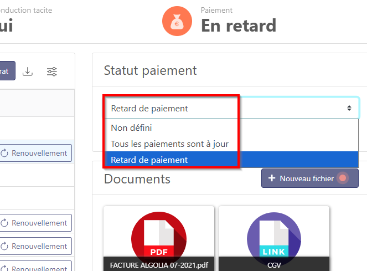Select highlighted "Retard de paiement" option
This screenshot has width=367, height=271.
click(x=149, y=160)
